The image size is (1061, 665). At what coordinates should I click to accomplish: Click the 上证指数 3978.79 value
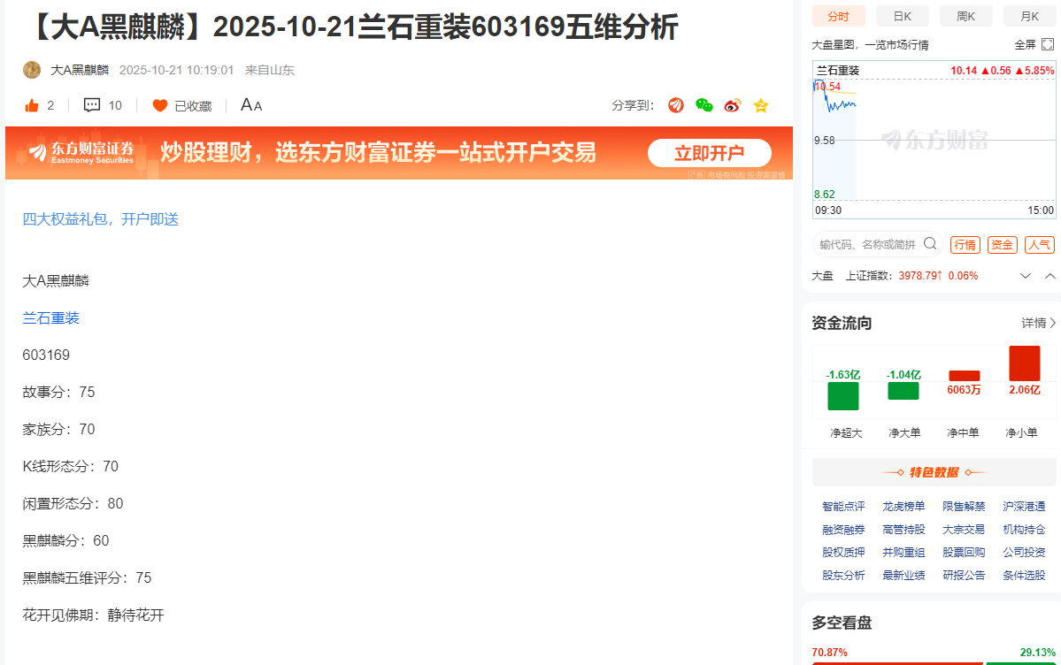920,276
